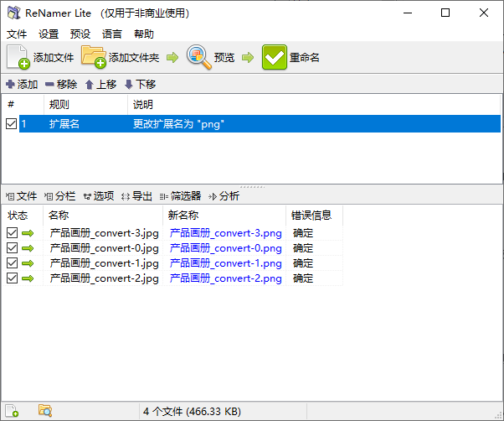
Task: Click the 移除 rule minus button
Action: coord(61,85)
